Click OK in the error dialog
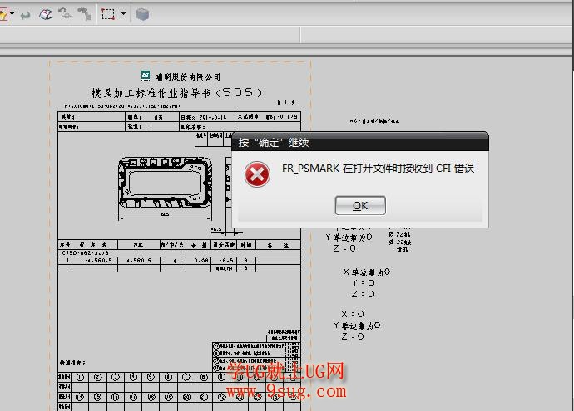This screenshot has height=411, width=574. 360,205
